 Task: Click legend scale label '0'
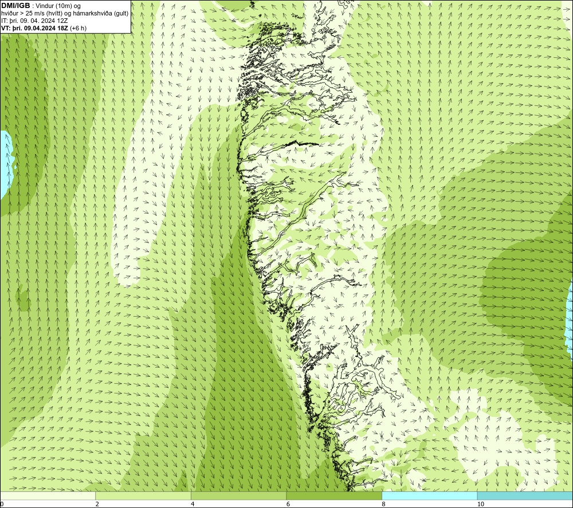click(x=2, y=504)
